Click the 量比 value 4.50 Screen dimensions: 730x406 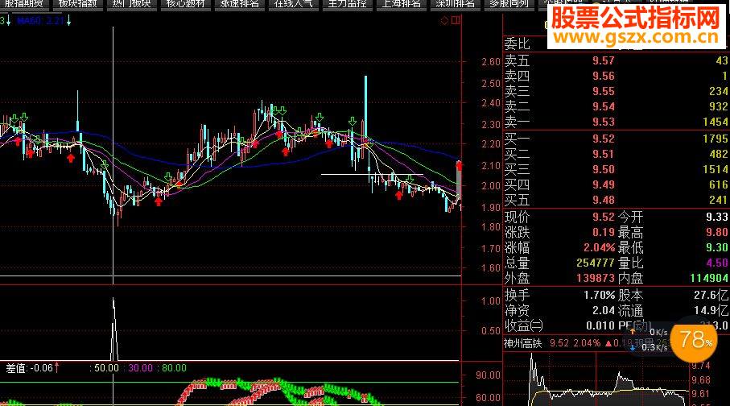[x=717, y=263]
